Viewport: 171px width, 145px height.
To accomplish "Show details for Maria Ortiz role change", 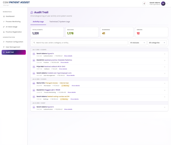I will coord(76,86).
